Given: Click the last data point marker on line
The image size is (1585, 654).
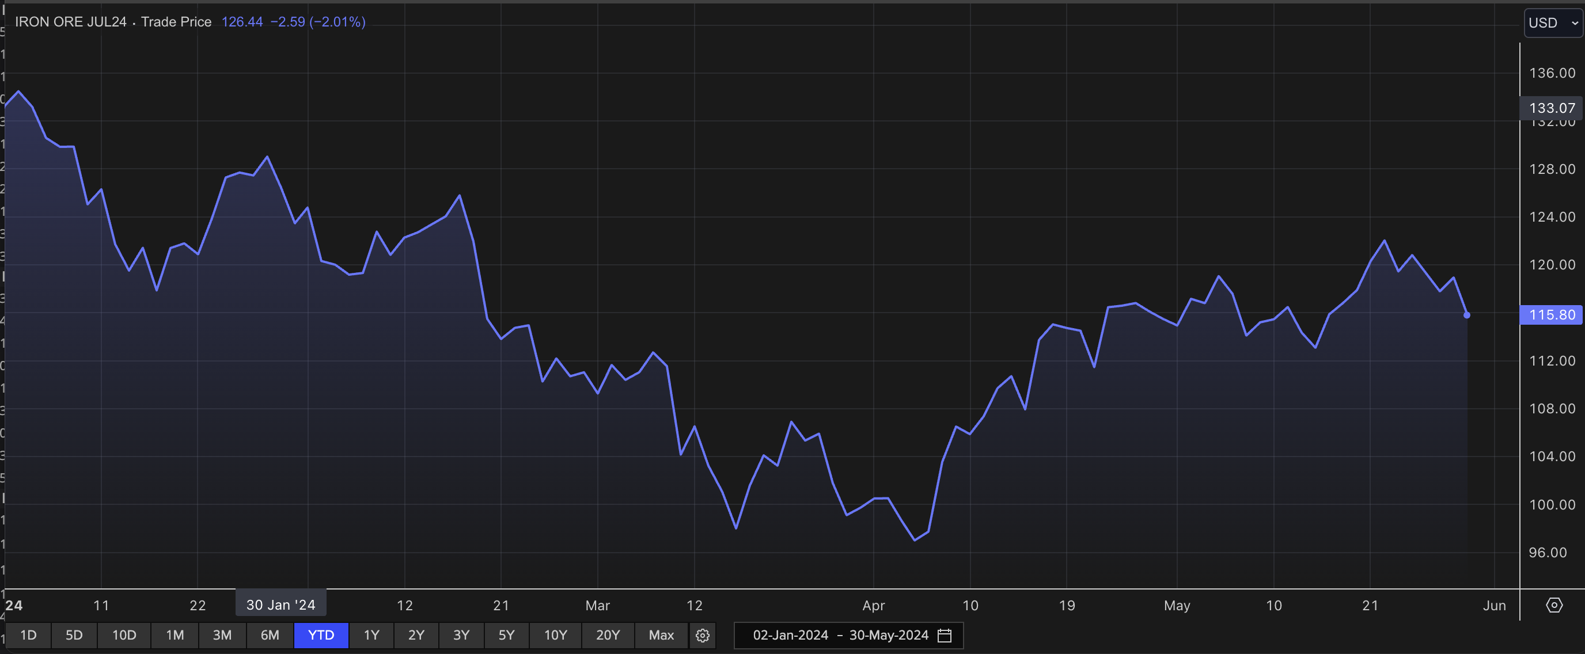Looking at the screenshot, I should pos(1467,315).
